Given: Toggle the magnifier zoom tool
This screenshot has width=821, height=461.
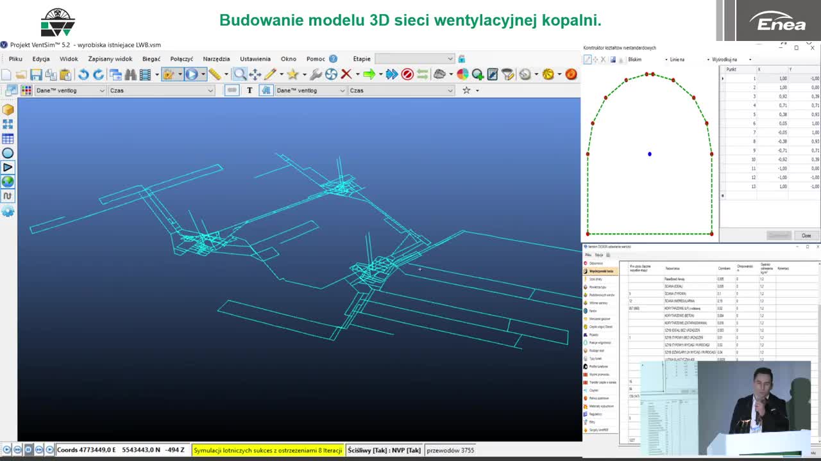Looking at the screenshot, I should (x=239, y=75).
